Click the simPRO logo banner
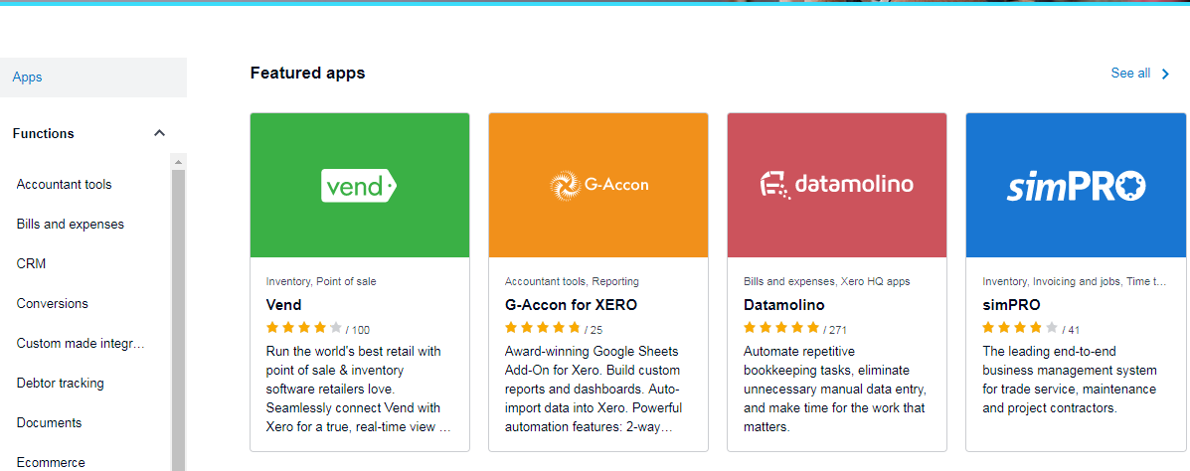The height and width of the screenshot is (471, 1190). 1075,185
